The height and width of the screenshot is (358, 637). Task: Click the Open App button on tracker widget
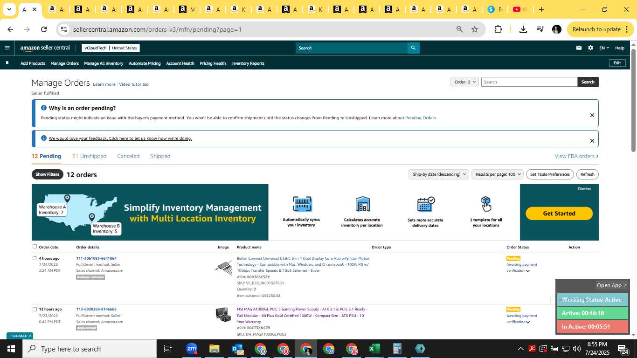[612, 285]
